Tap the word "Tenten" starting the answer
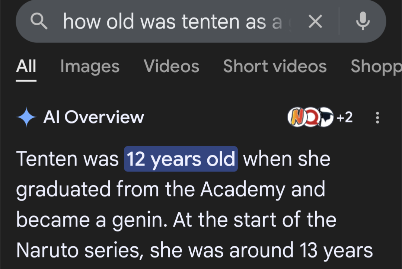Viewport: 402px width, 269px height. pyautogui.click(x=46, y=159)
